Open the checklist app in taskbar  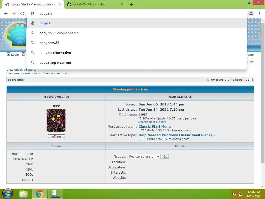(x=56, y=194)
